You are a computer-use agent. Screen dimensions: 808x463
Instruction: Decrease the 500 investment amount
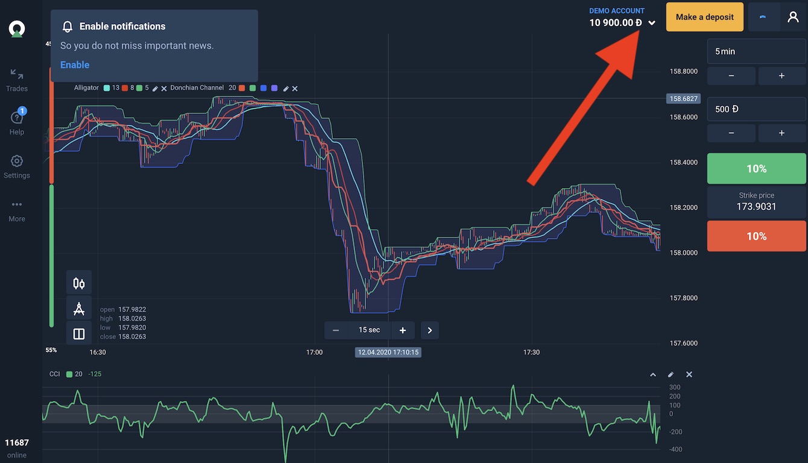[731, 133]
